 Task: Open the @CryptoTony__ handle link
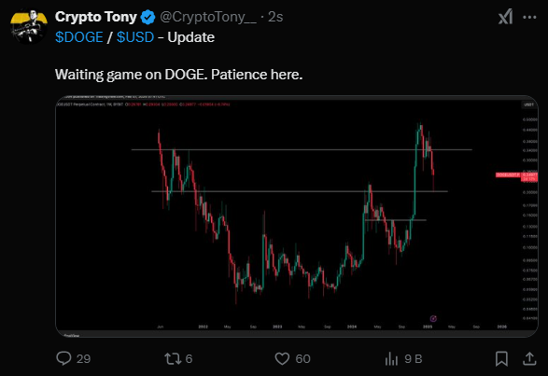click(x=208, y=17)
